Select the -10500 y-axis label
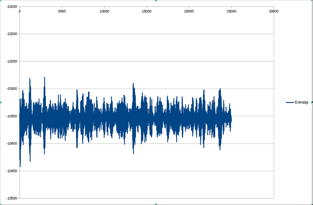The height and width of the screenshot is (205, 313). 12,198
